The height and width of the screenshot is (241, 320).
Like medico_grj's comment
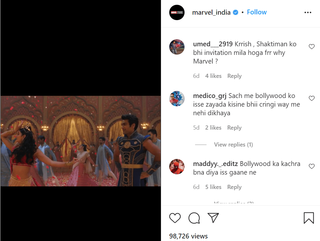[x=312, y=98]
